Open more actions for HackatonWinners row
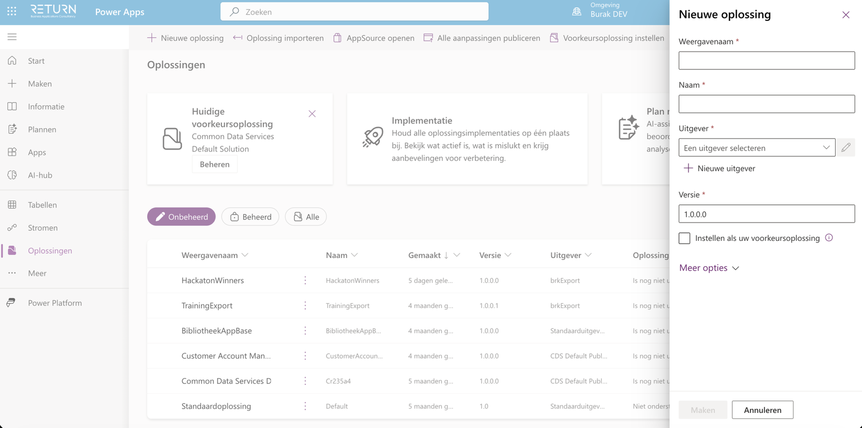The image size is (862, 428). point(305,280)
